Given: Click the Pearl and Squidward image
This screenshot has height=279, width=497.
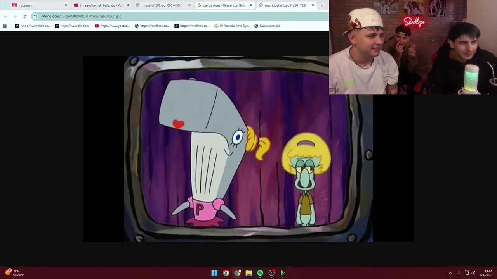Looking at the screenshot, I should [x=248, y=149].
